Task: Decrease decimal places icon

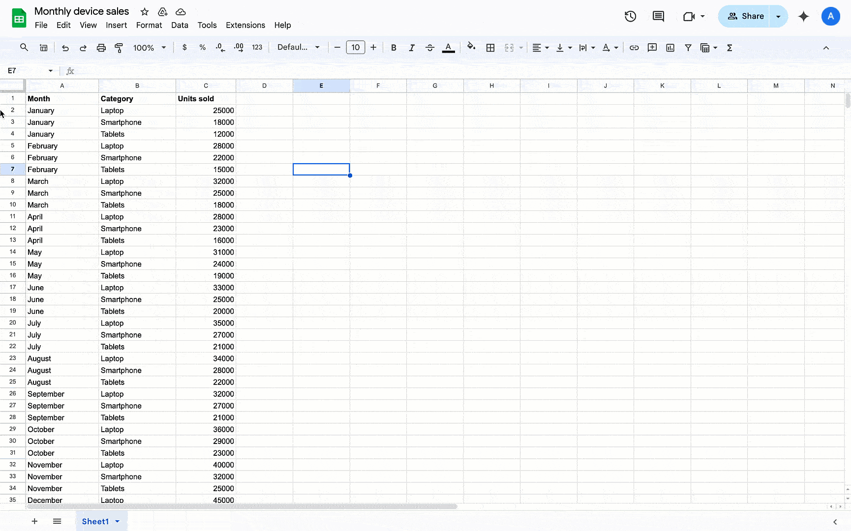Action: pyautogui.click(x=220, y=48)
